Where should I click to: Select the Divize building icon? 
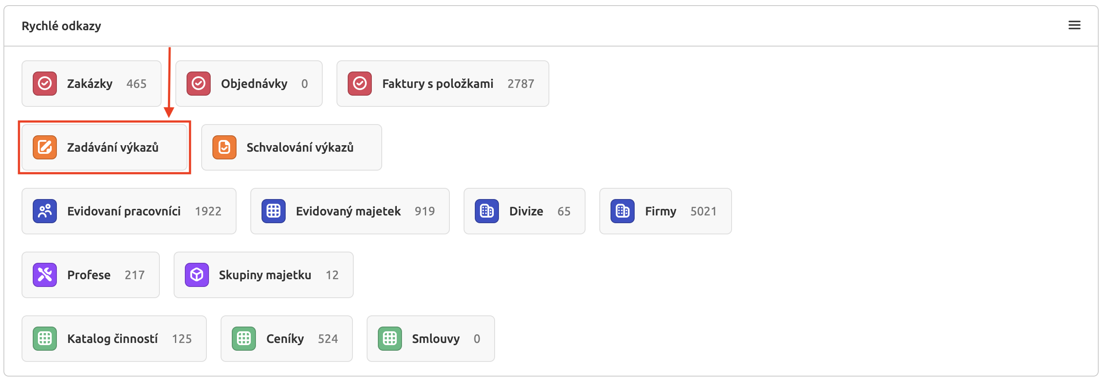(x=487, y=211)
